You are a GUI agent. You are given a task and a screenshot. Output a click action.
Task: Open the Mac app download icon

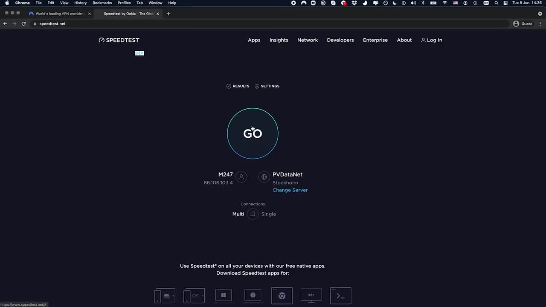point(253,295)
